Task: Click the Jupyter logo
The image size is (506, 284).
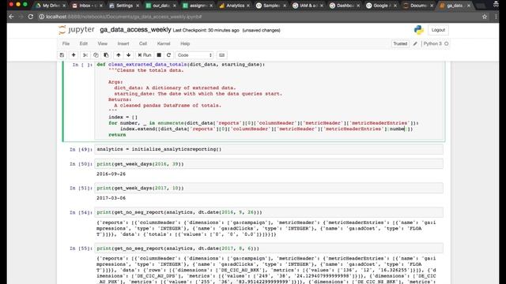Action: [77, 30]
